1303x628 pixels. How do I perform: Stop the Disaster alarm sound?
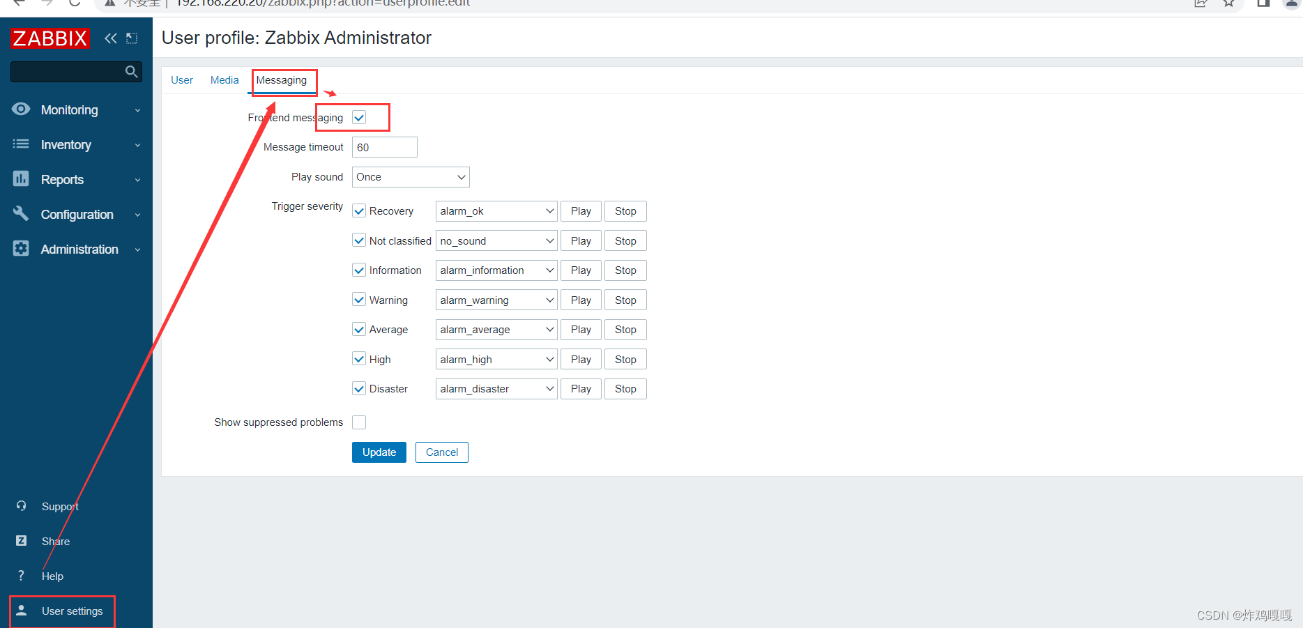pos(625,389)
